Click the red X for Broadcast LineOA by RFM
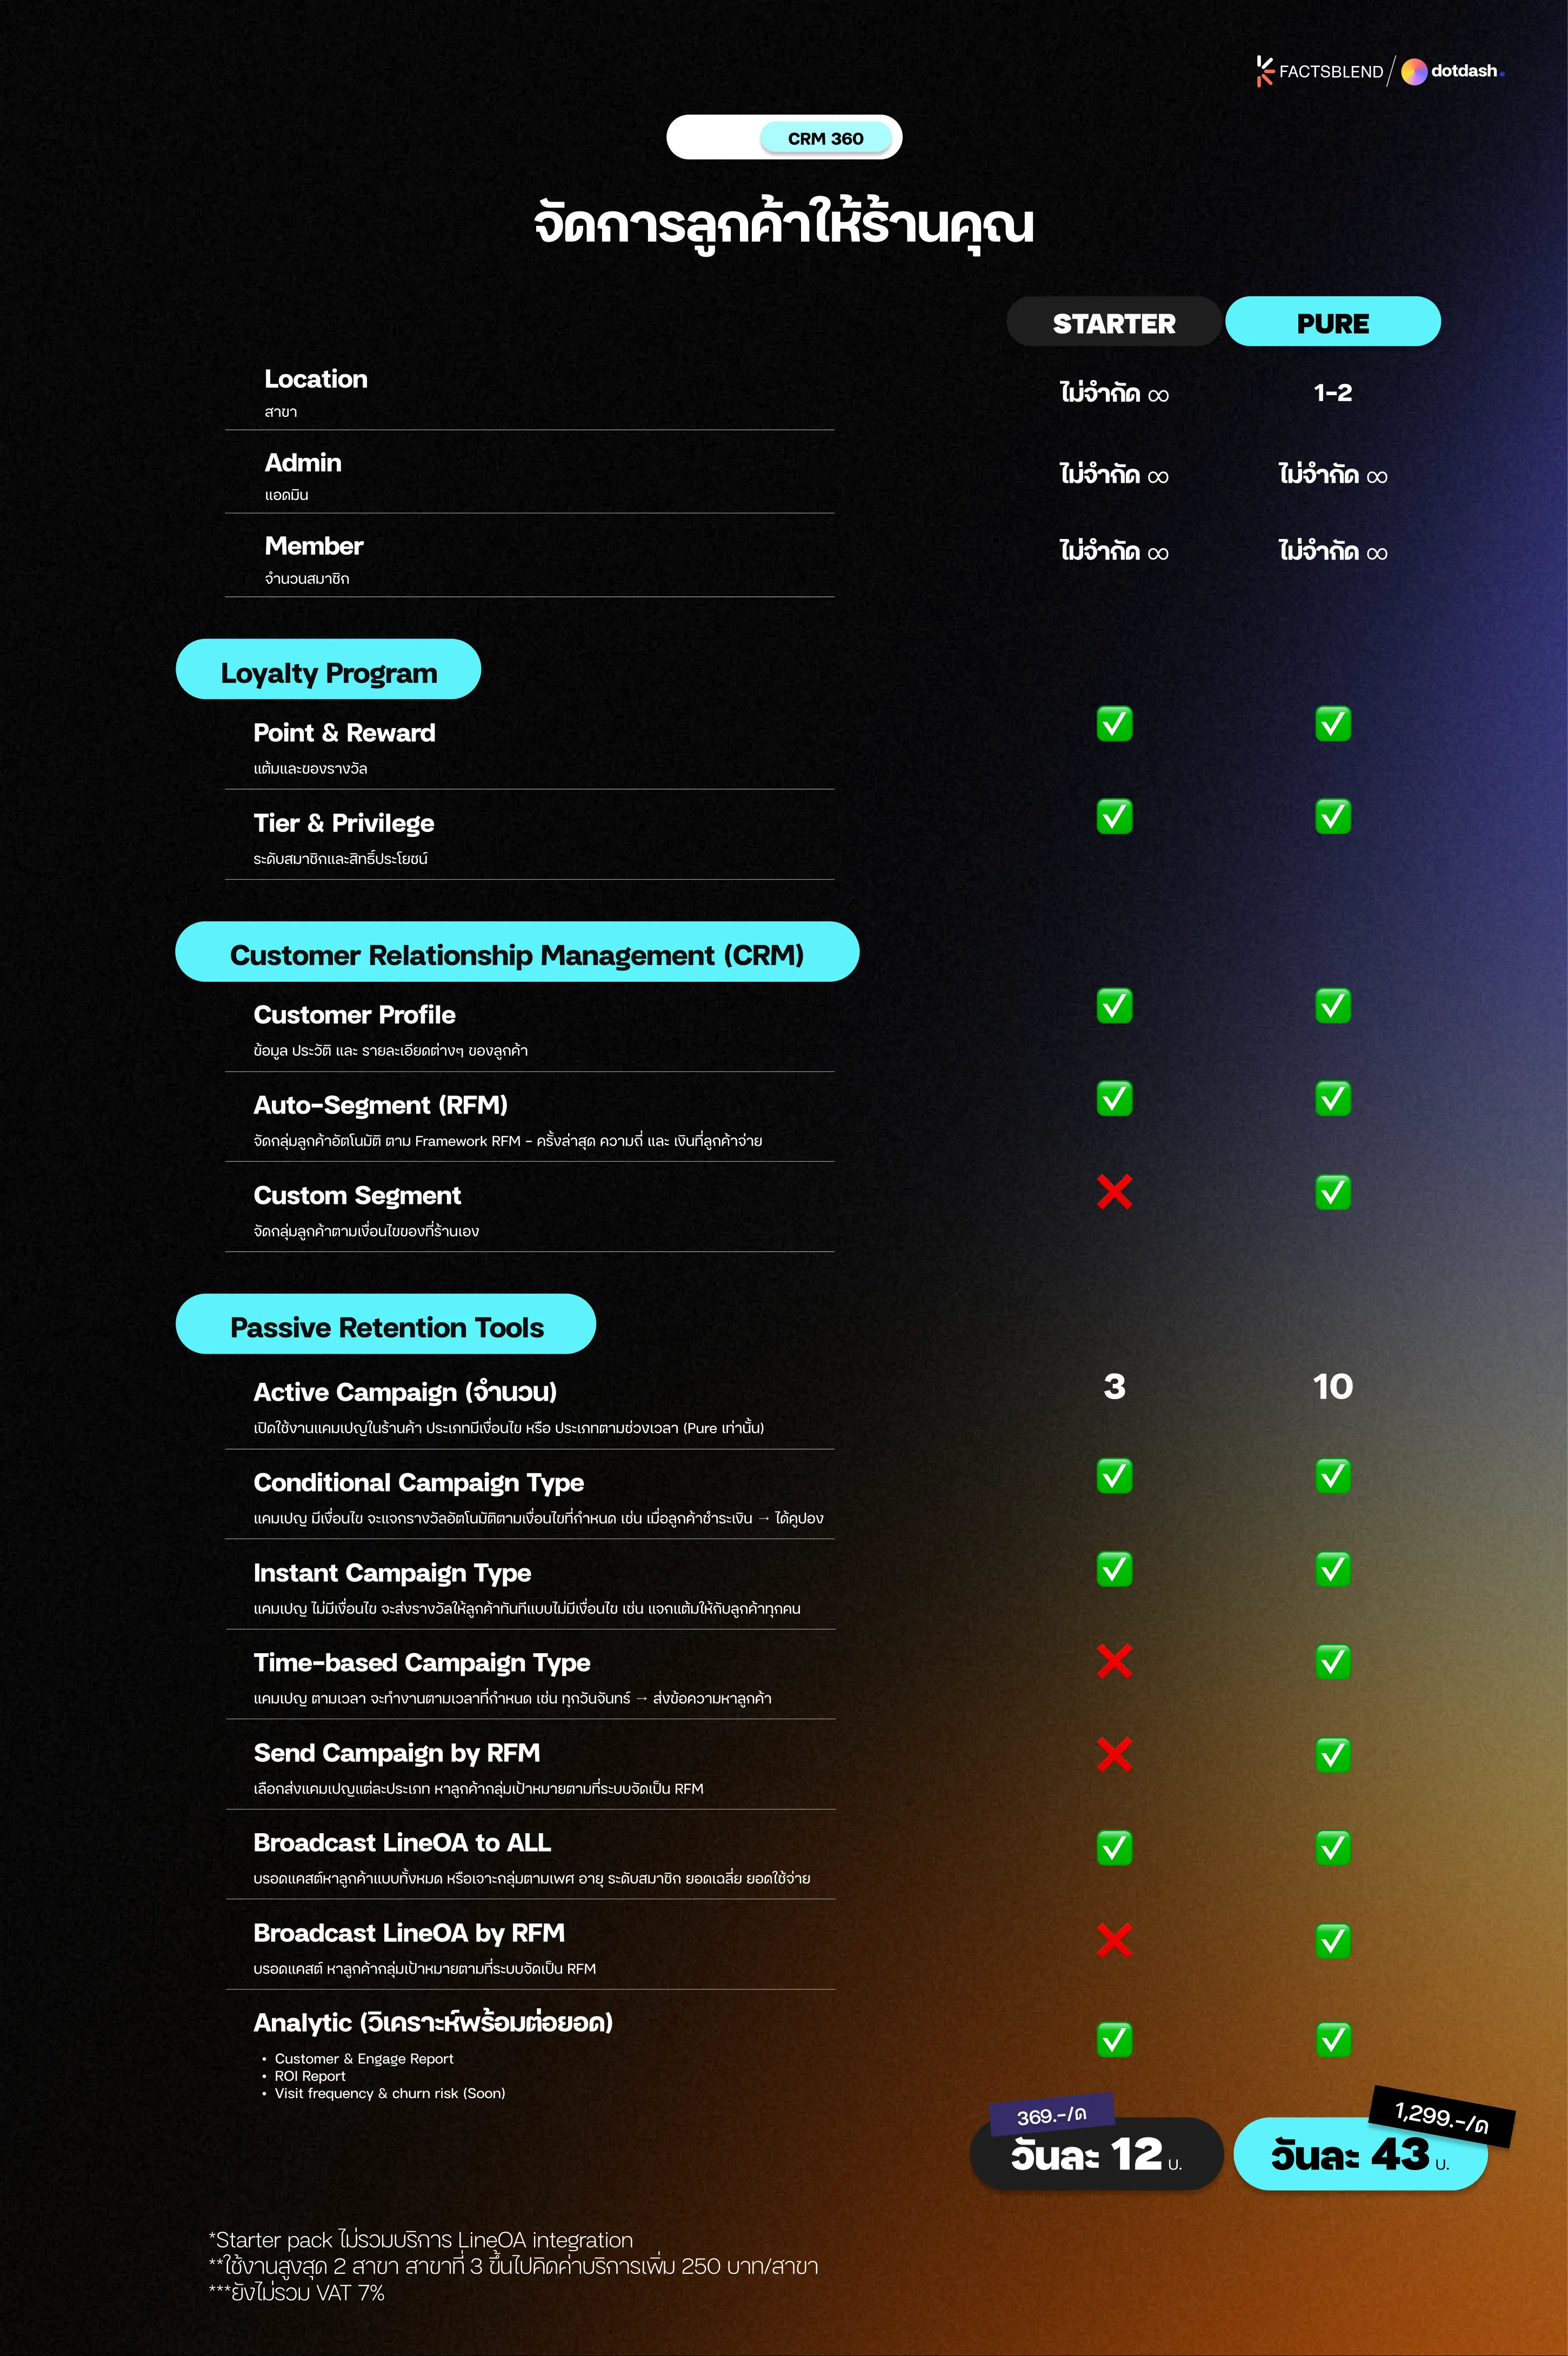This screenshot has width=1568, height=2356. click(x=1114, y=1940)
